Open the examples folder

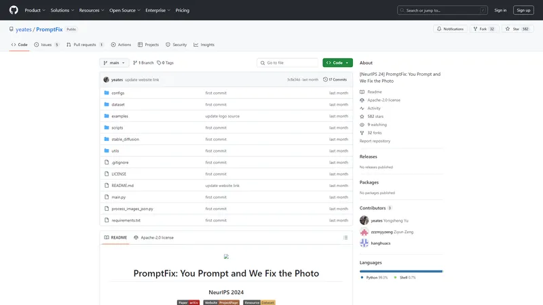[120, 116]
